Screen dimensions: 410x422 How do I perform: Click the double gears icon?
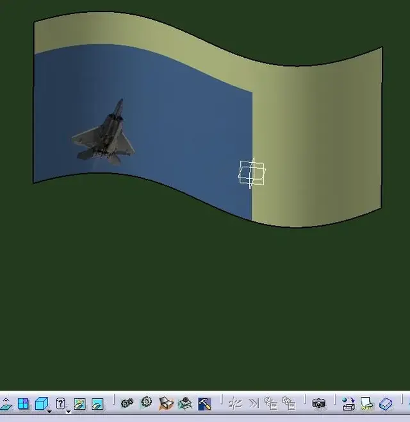[x=127, y=403]
